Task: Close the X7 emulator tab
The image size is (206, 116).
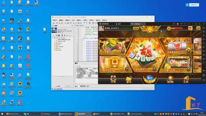Action: tap(144, 24)
